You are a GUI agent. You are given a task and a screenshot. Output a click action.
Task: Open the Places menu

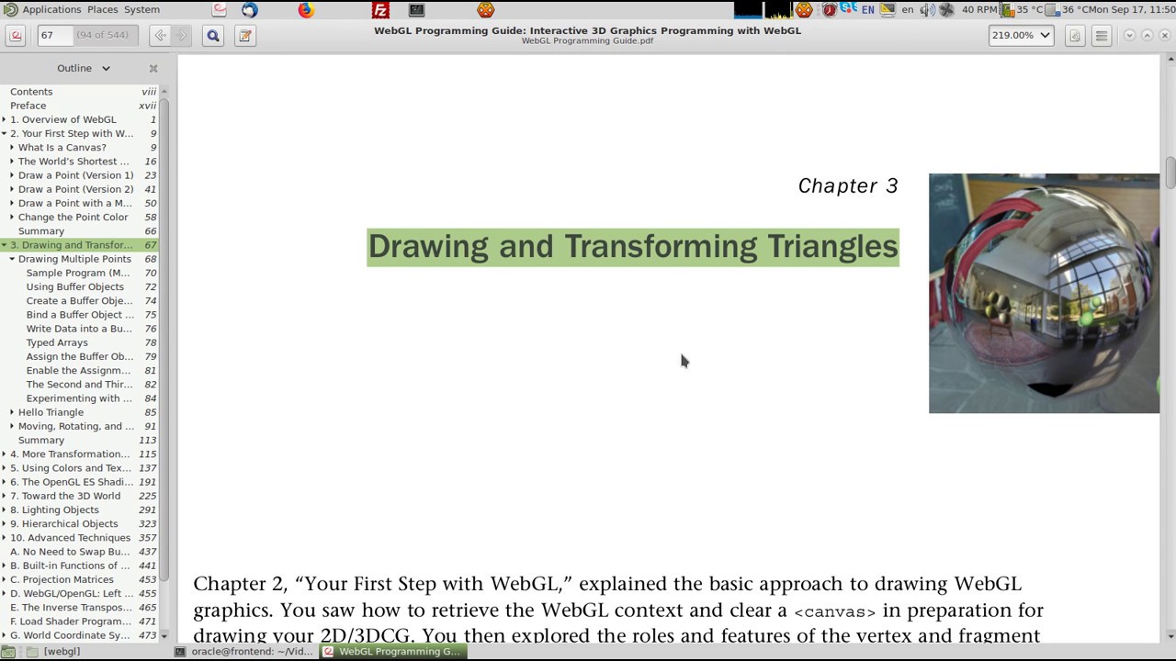click(102, 9)
